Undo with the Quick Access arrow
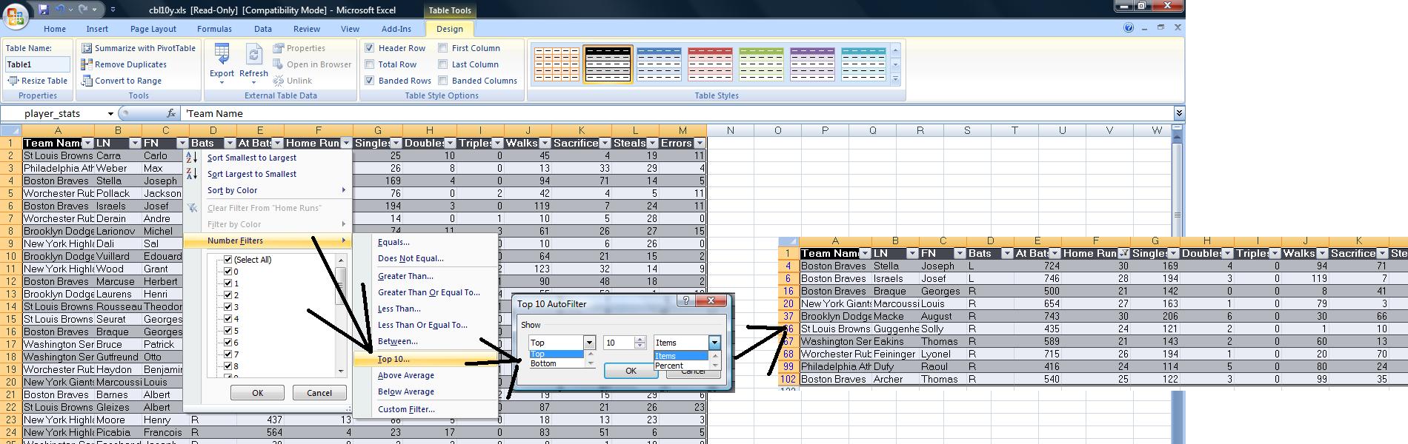Screen dimensions: 1408x444 tap(61, 10)
